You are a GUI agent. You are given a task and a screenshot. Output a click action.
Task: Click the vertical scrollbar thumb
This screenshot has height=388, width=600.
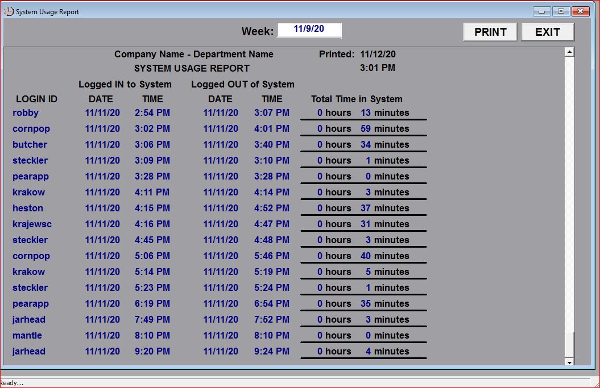(x=569, y=344)
